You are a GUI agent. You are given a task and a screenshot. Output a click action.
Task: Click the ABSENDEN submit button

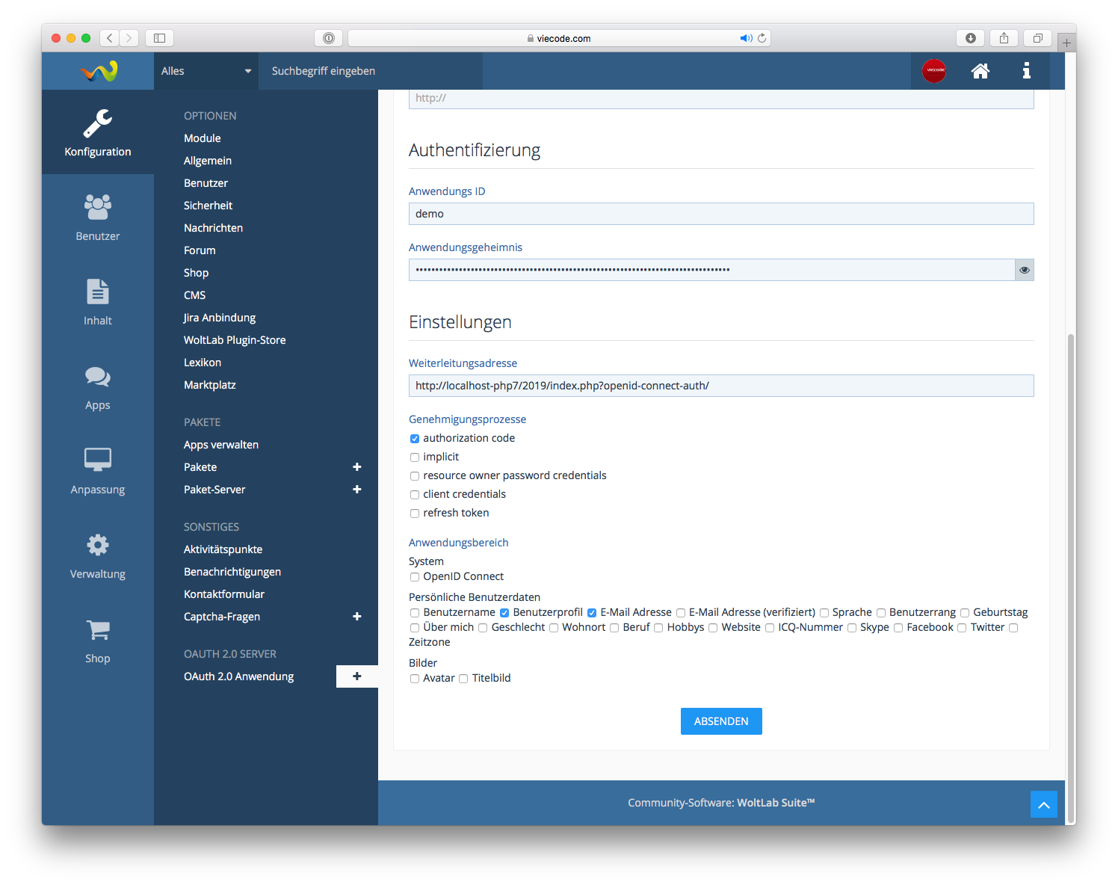[x=720, y=721]
